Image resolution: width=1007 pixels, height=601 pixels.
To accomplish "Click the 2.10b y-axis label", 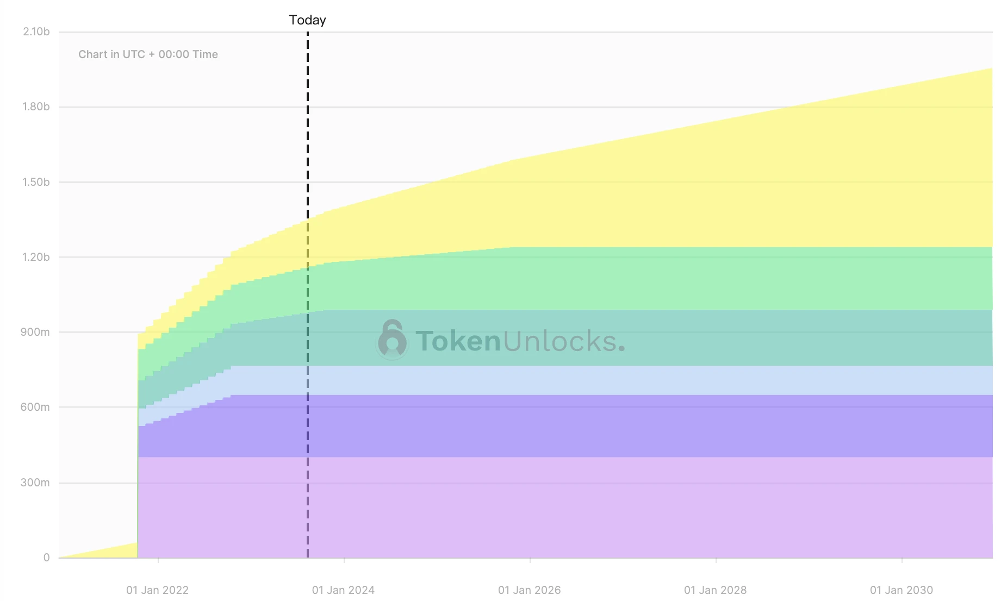I will point(36,32).
